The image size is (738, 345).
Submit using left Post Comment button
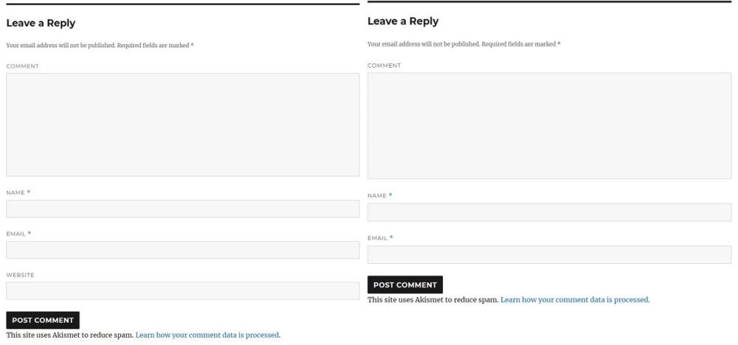click(x=43, y=320)
